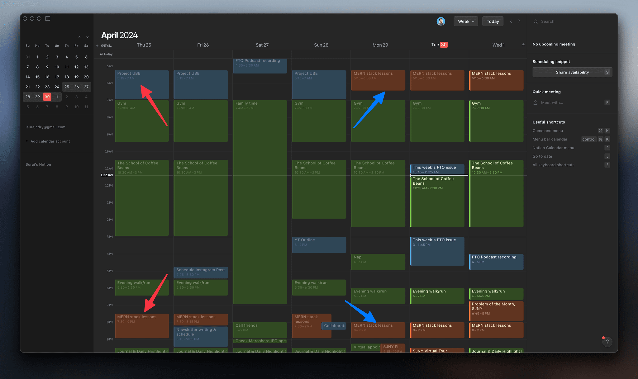Open the MERN stack lessons event on Tue 30
Image resolution: width=638 pixels, height=379 pixels.
437,80
